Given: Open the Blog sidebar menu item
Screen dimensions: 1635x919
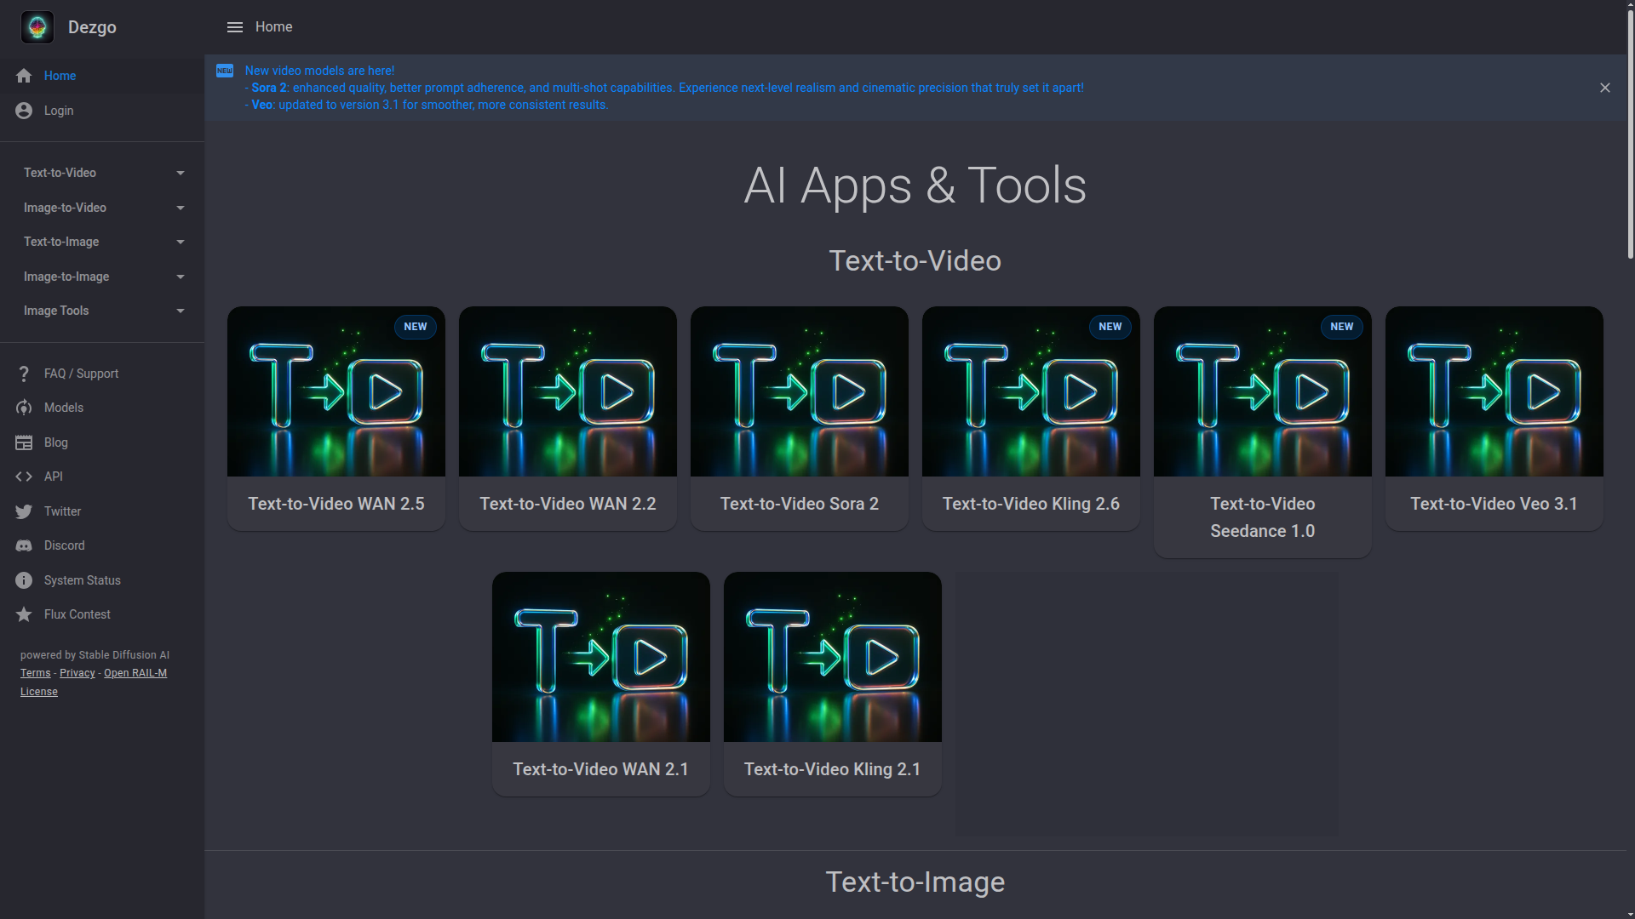Looking at the screenshot, I should click(56, 442).
